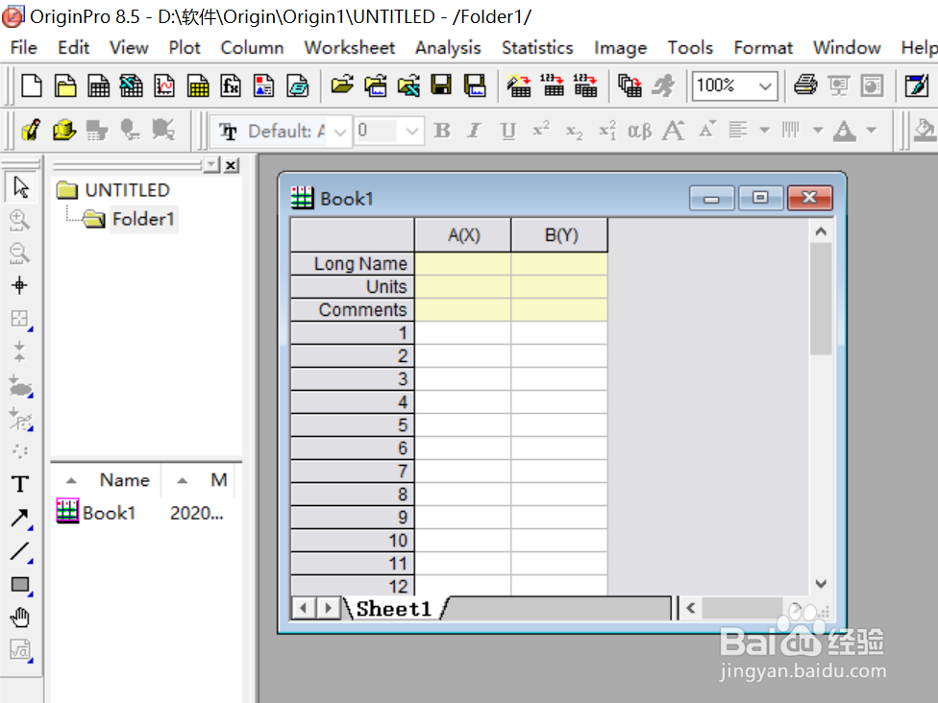Save project with the floppy disk icon
This screenshot has height=703, width=938.
click(x=441, y=85)
